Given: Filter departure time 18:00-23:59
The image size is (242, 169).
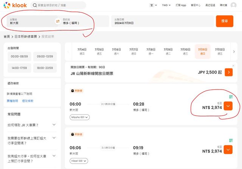Looking at the screenshot, I should 45,68.
